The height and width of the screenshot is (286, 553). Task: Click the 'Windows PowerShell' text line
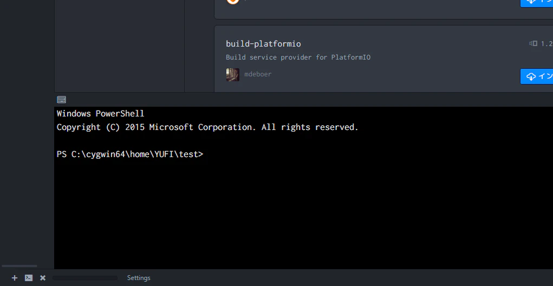(101, 114)
